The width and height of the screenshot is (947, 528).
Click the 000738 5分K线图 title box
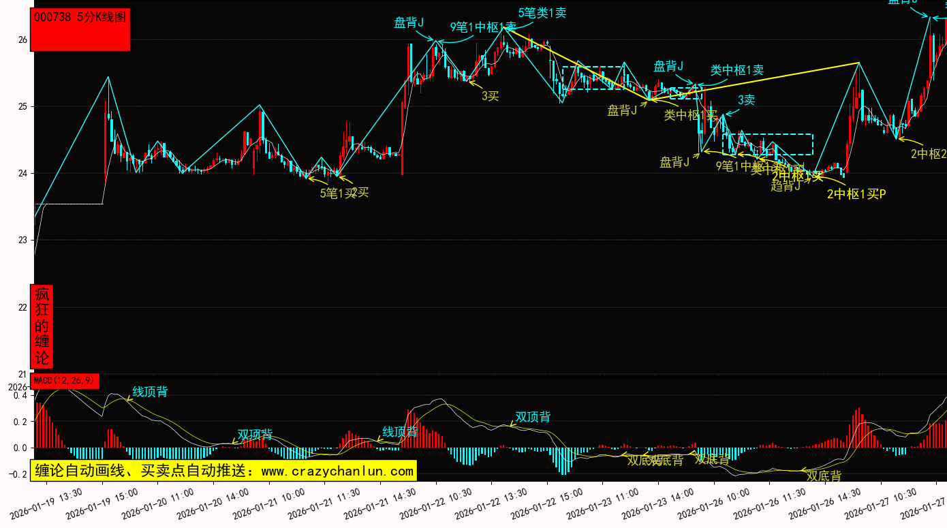click(80, 29)
